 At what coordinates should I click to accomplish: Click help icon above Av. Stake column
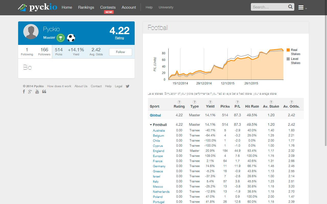point(271,102)
